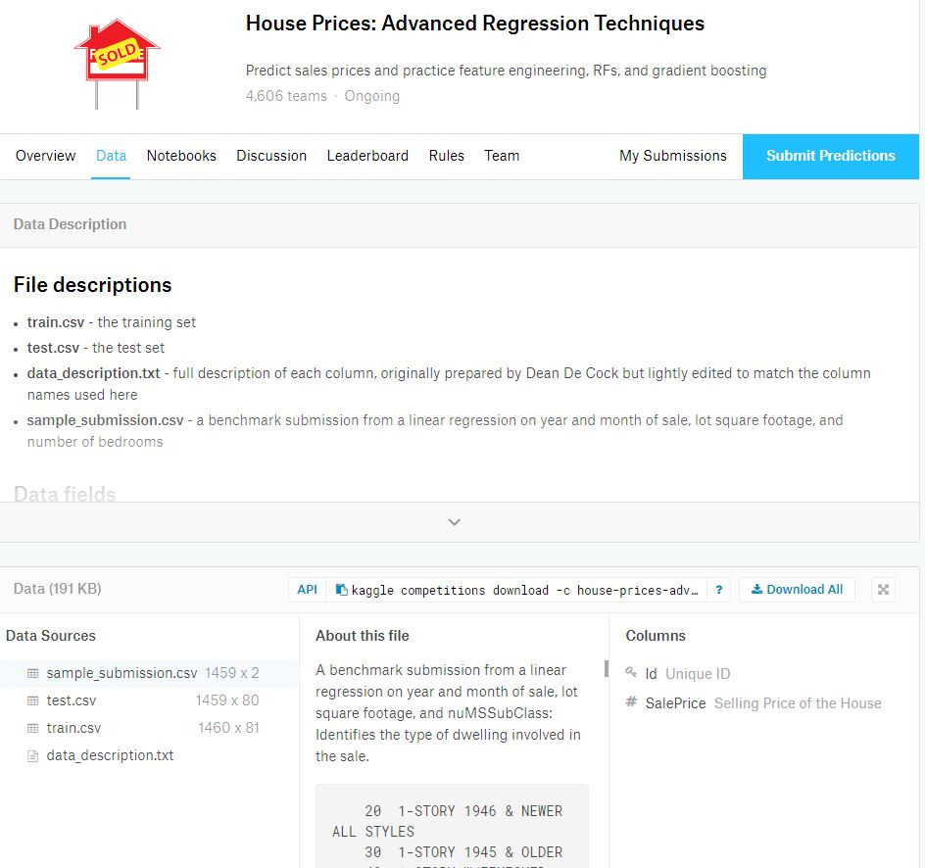Go to the Team tab

pos(502,156)
